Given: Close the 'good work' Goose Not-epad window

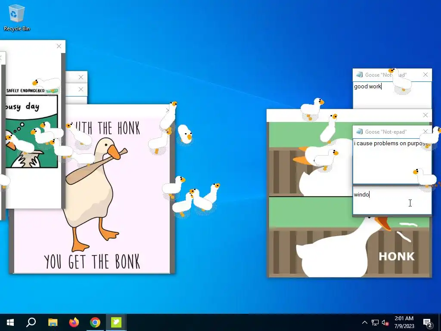Looking at the screenshot, I should coord(425,75).
